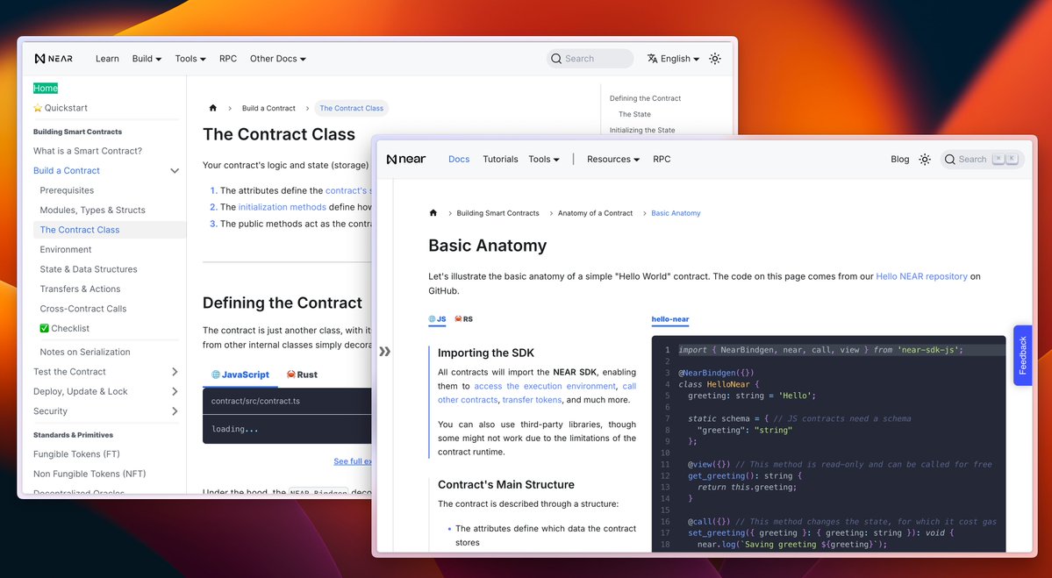Switch to the hello-near code tab

(x=670, y=319)
